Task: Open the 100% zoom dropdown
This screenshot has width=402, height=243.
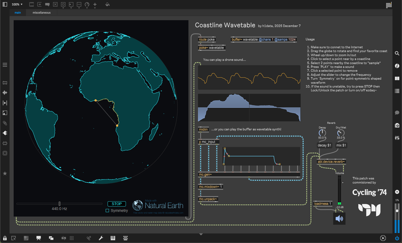Action: 17,4
